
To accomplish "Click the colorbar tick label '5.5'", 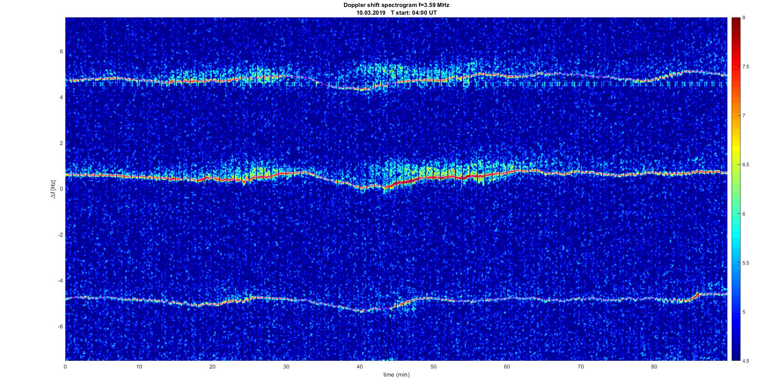I will pyautogui.click(x=746, y=263).
